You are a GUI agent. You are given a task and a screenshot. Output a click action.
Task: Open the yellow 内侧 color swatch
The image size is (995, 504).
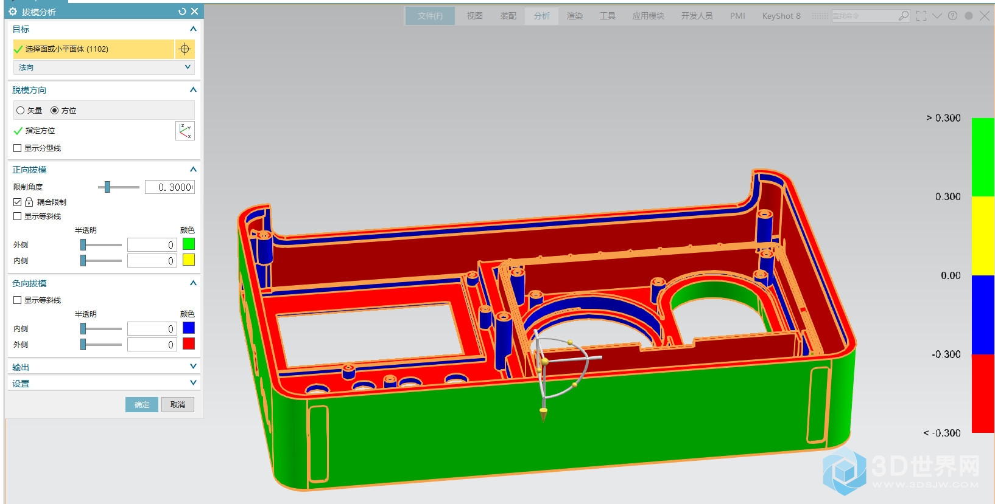189,260
